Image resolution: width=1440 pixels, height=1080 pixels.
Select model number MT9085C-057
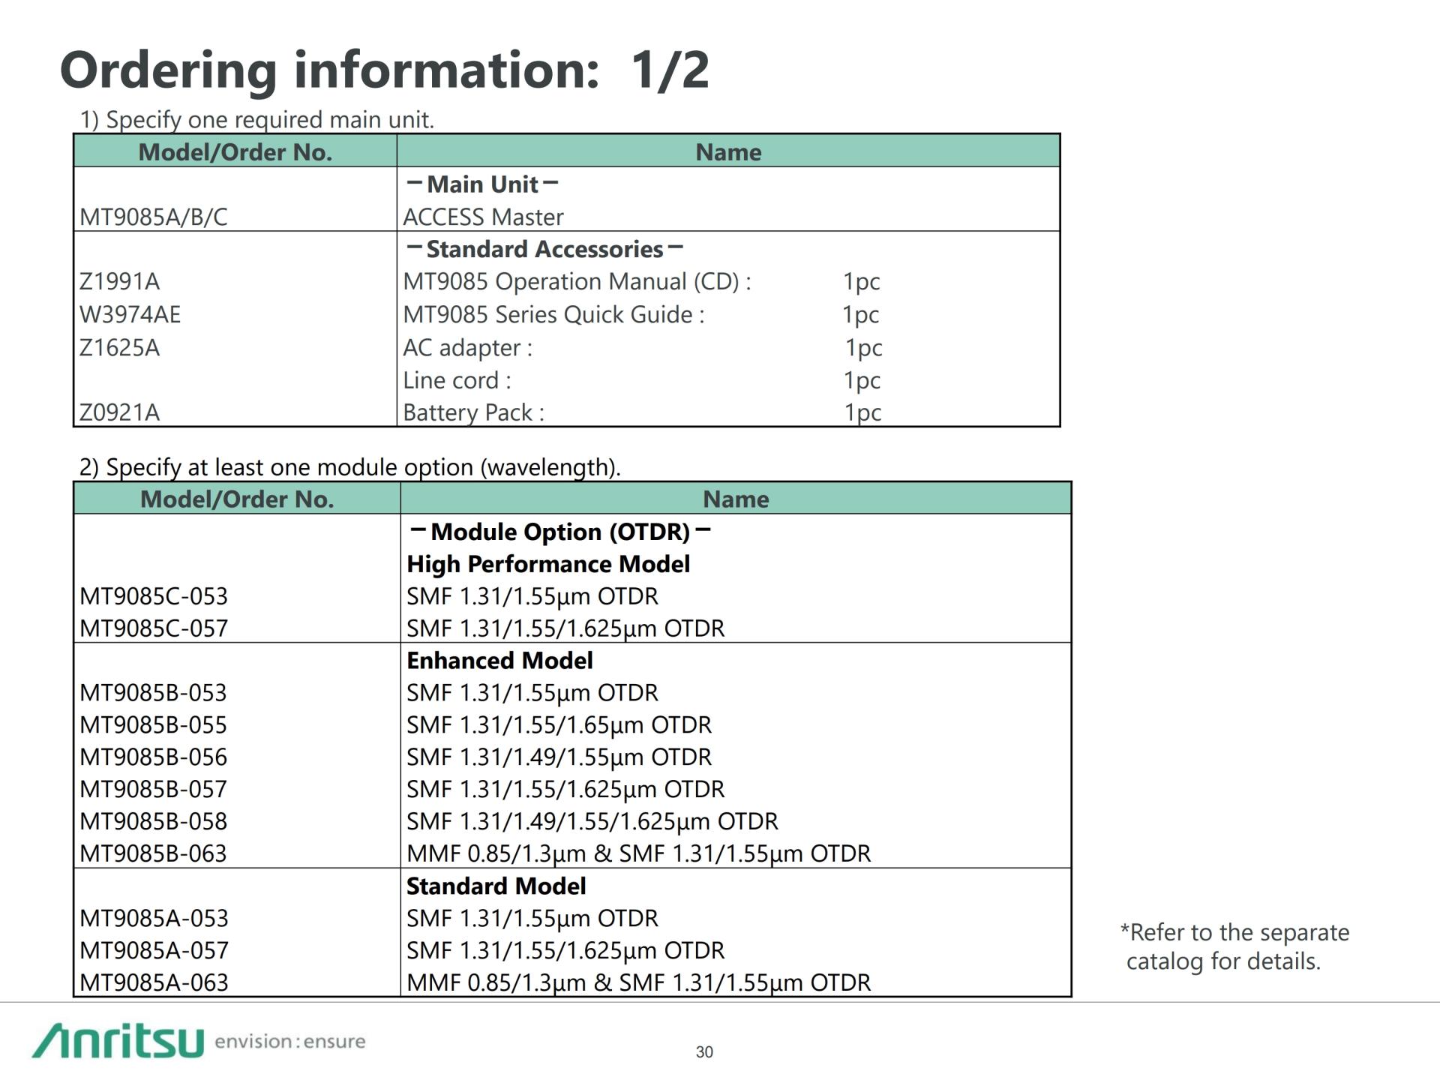coord(153,628)
